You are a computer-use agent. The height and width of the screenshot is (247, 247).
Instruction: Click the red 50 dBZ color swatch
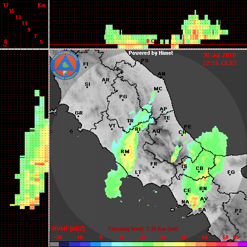coord(211,244)
